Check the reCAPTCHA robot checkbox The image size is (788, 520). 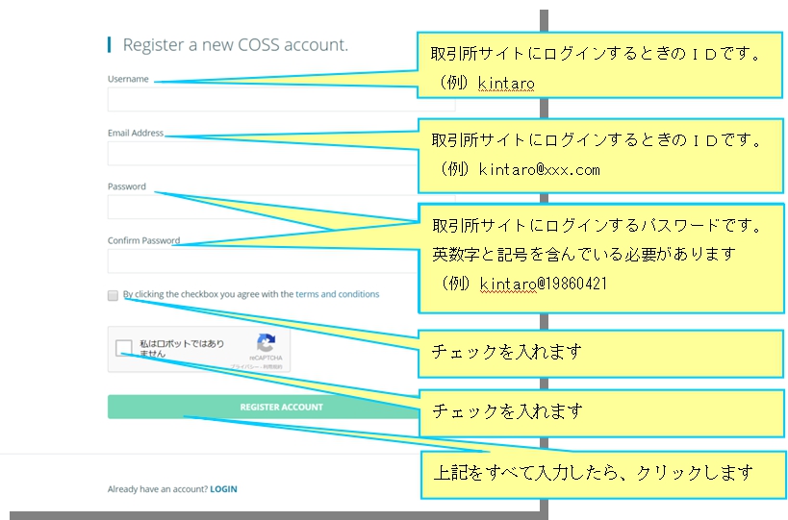tap(123, 347)
